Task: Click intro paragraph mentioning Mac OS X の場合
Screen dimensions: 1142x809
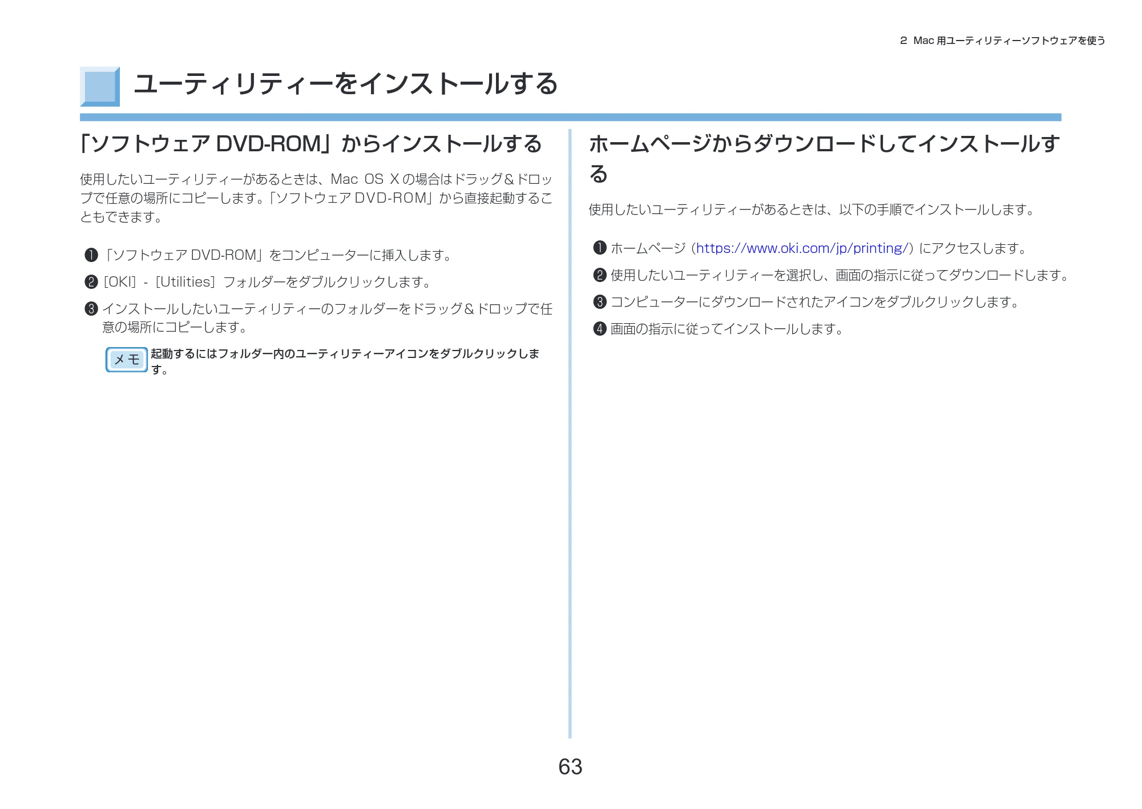Action: coord(316,198)
